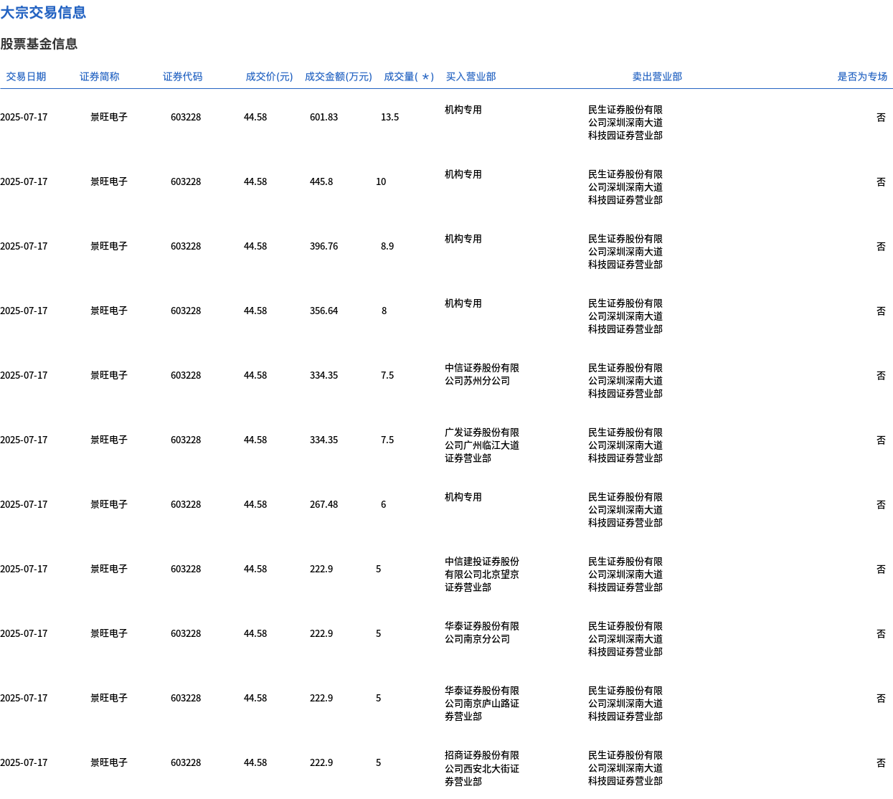Click amount 334.35 in the 广发证券 row
The height and width of the screenshot is (799, 893).
(323, 440)
